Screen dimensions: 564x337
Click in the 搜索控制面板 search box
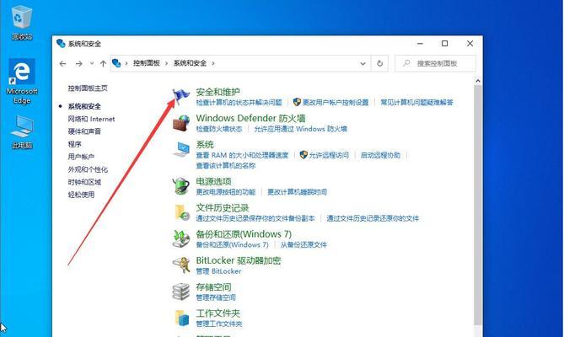[436, 63]
